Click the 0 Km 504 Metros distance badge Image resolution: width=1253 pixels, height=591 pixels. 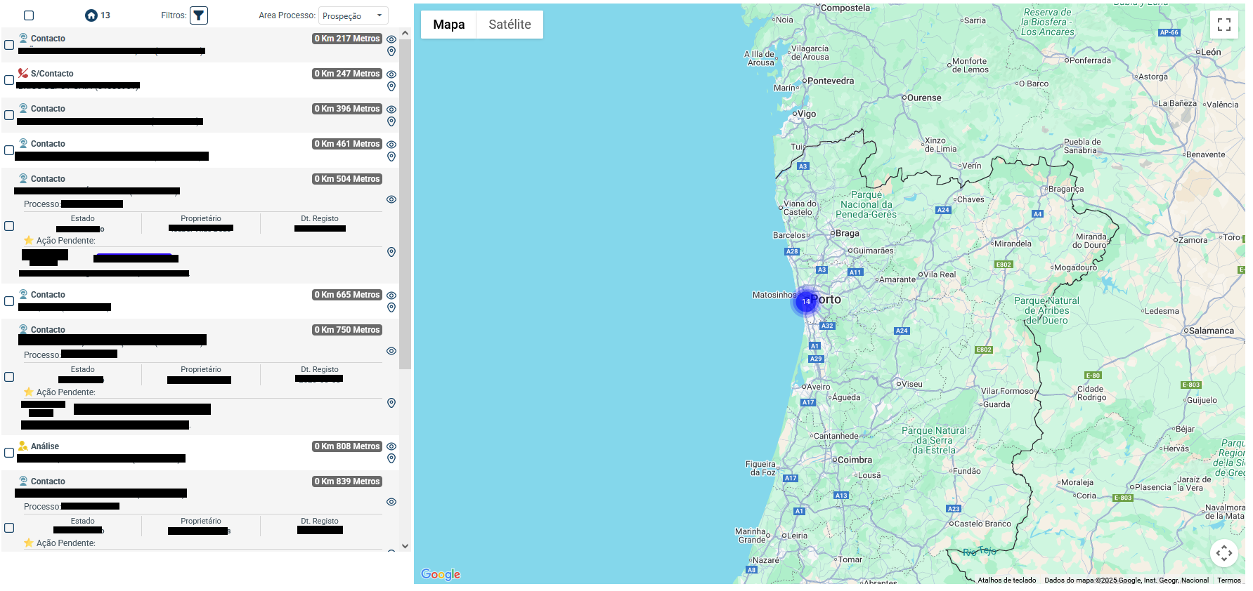pos(347,179)
